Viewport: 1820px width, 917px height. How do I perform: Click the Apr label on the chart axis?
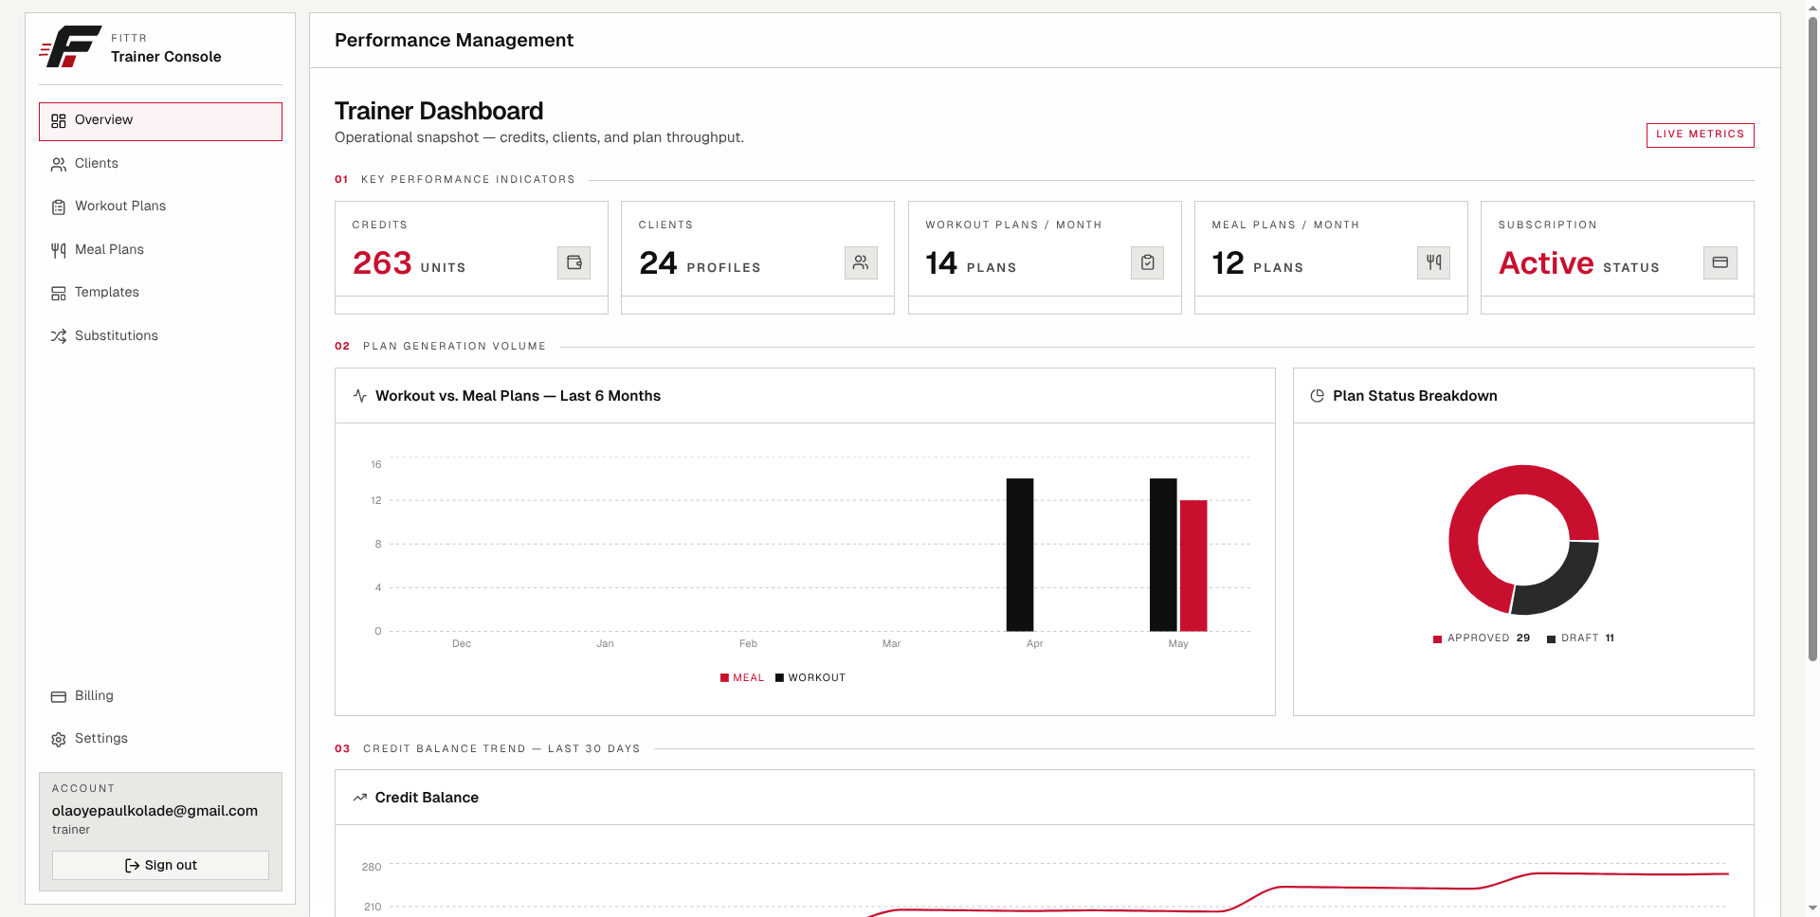click(x=1034, y=644)
